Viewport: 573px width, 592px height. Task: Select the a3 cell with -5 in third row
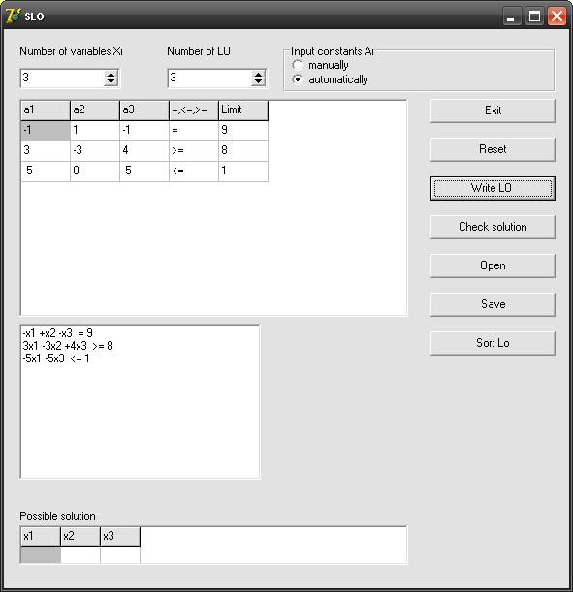click(x=144, y=171)
